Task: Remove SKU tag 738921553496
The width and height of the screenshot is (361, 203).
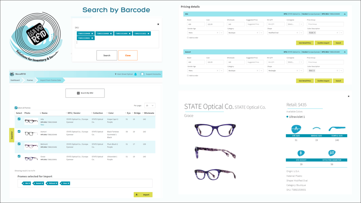Action: click(130, 33)
